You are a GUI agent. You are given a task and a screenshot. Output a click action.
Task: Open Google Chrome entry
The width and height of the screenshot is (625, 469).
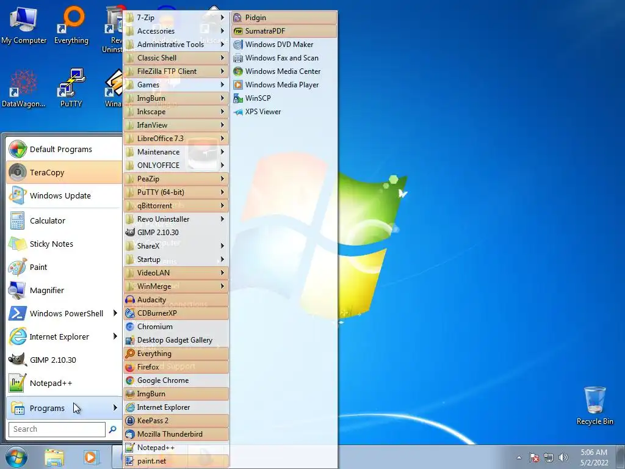(x=176, y=380)
